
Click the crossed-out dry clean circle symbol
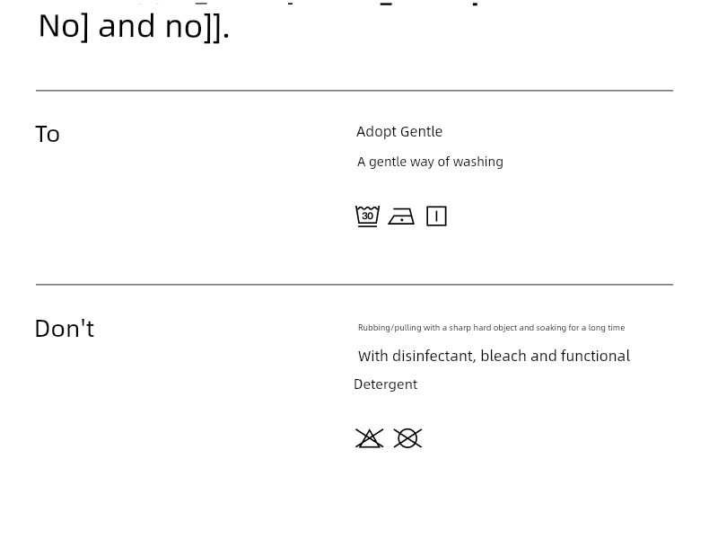pyautogui.click(x=407, y=438)
